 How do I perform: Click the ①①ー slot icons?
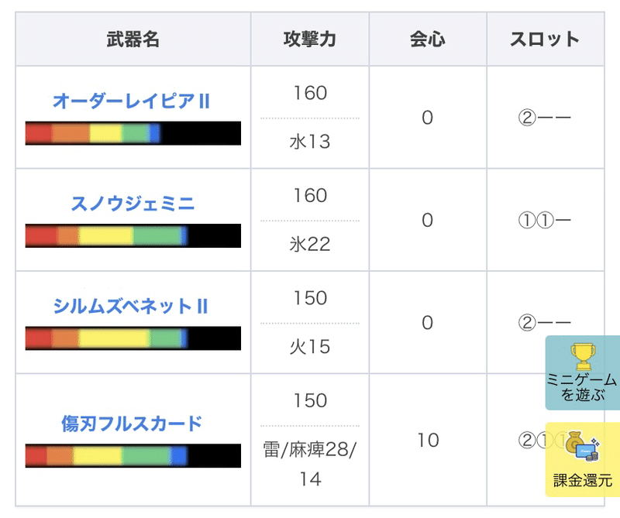pyautogui.click(x=544, y=221)
